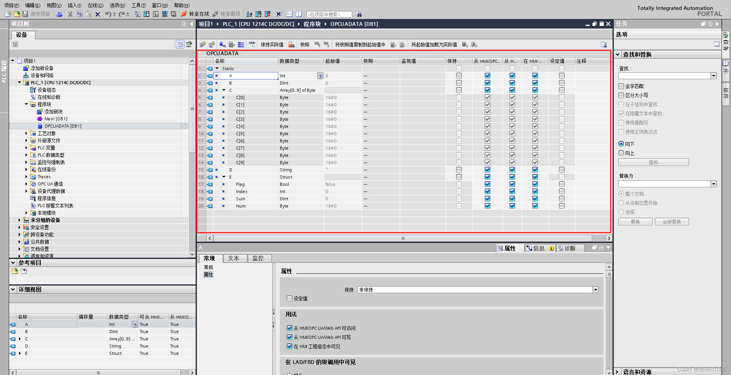Enable 区分大小写 match case checkbox
This screenshot has height=375, width=731.
pos(621,95)
